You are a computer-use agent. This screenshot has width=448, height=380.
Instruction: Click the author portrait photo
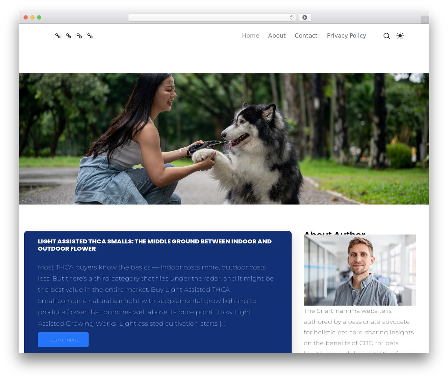360,270
